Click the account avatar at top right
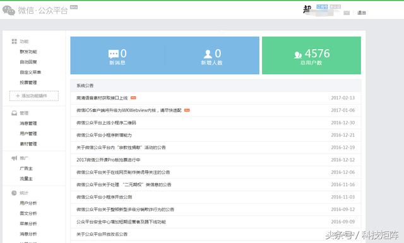 307,9
